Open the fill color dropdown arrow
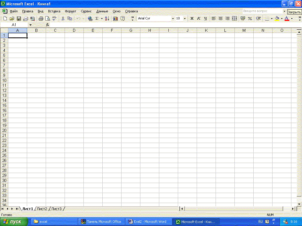Viewport: 302px width, 226px height. (x=282, y=19)
